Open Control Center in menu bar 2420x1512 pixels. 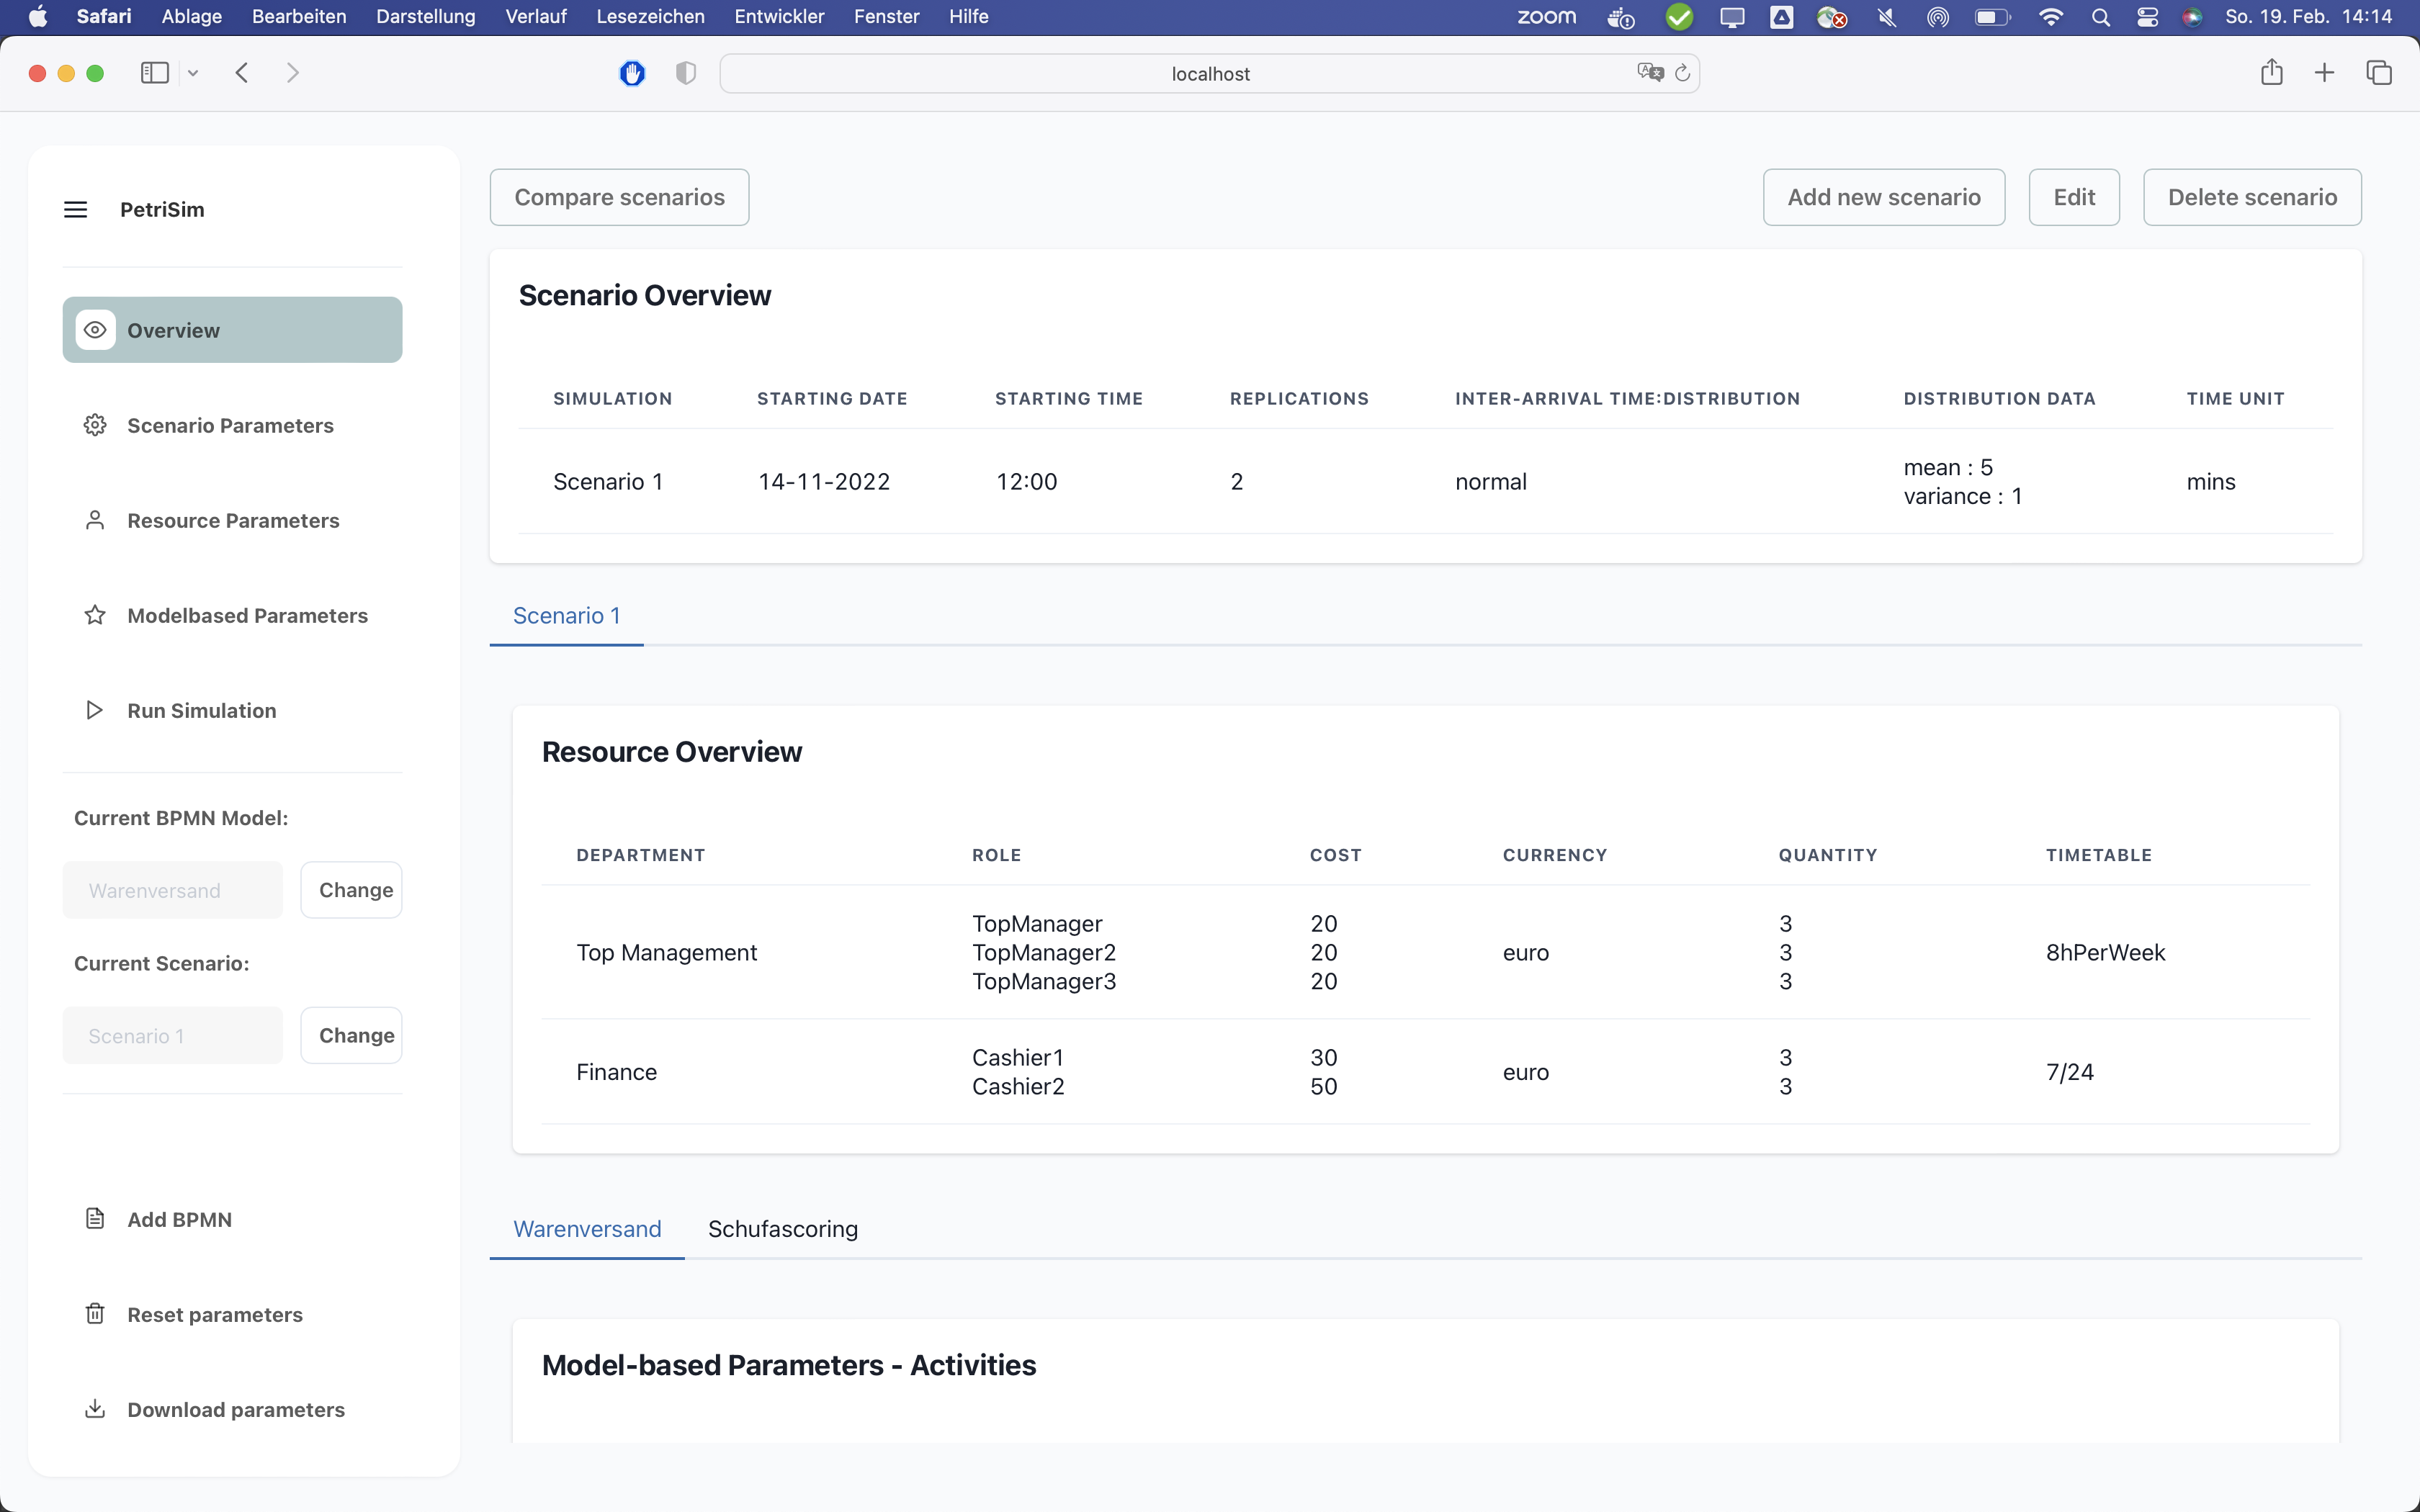(x=2147, y=17)
